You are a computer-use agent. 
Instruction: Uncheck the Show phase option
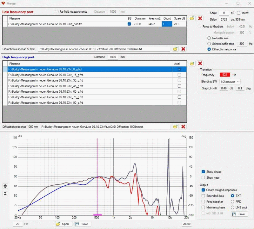tap(203, 172)
